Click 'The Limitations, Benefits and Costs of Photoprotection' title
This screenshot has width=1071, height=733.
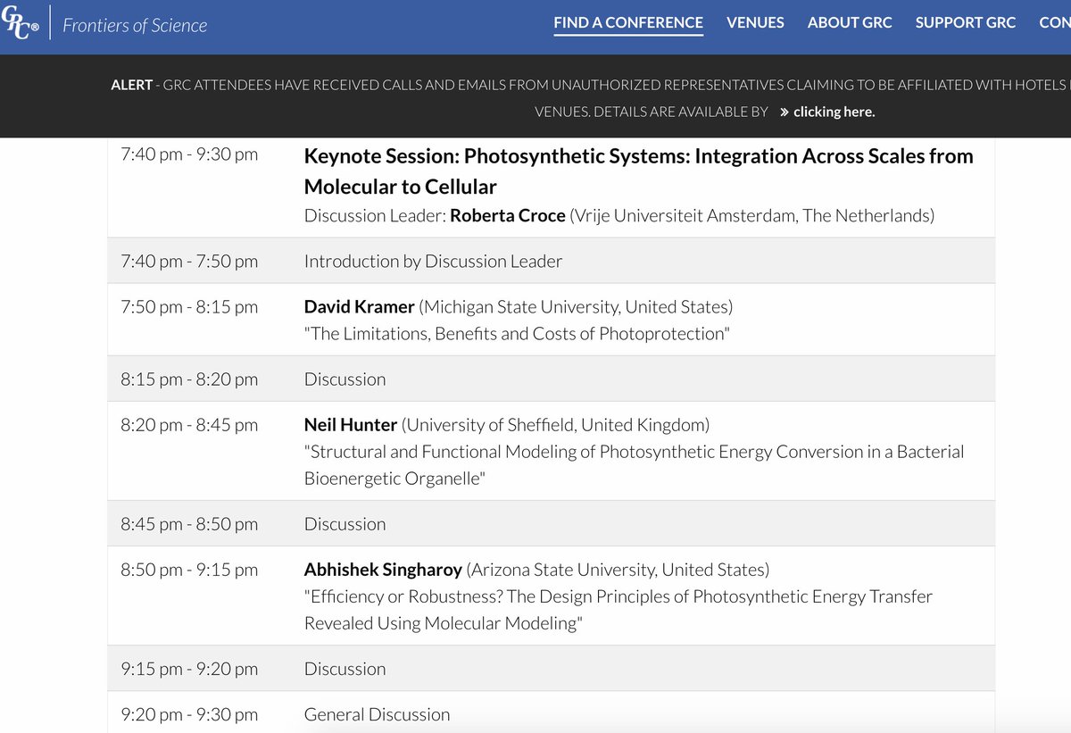click(x=517, y=334)
